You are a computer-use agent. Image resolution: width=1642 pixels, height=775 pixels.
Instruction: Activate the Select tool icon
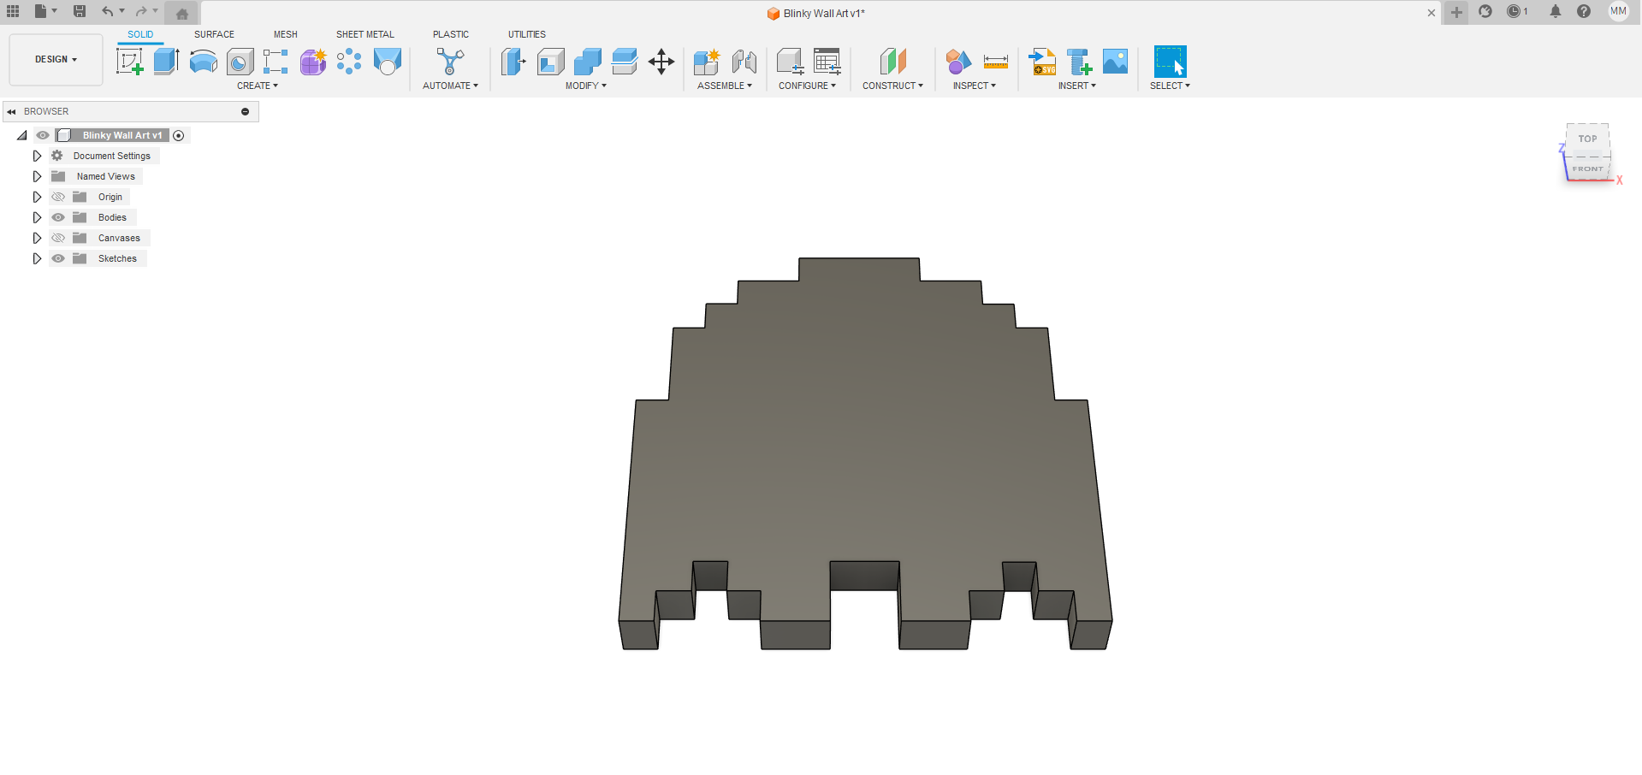(x=1170, y=62)
